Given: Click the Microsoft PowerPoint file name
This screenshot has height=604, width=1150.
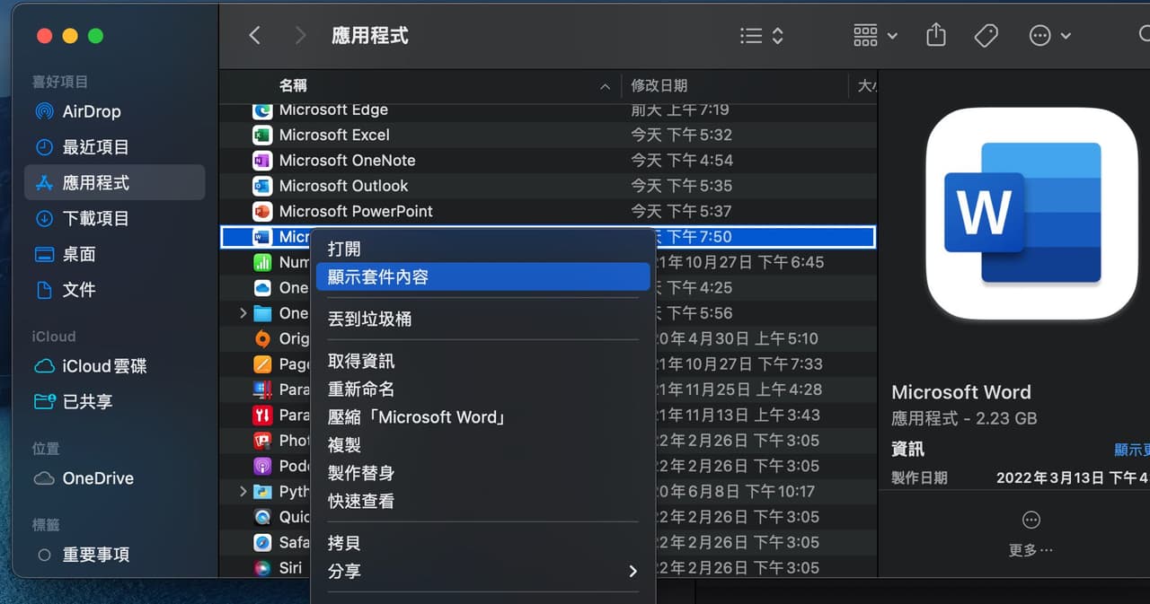Looking at the screenshot, I should (x=356, y=211).
